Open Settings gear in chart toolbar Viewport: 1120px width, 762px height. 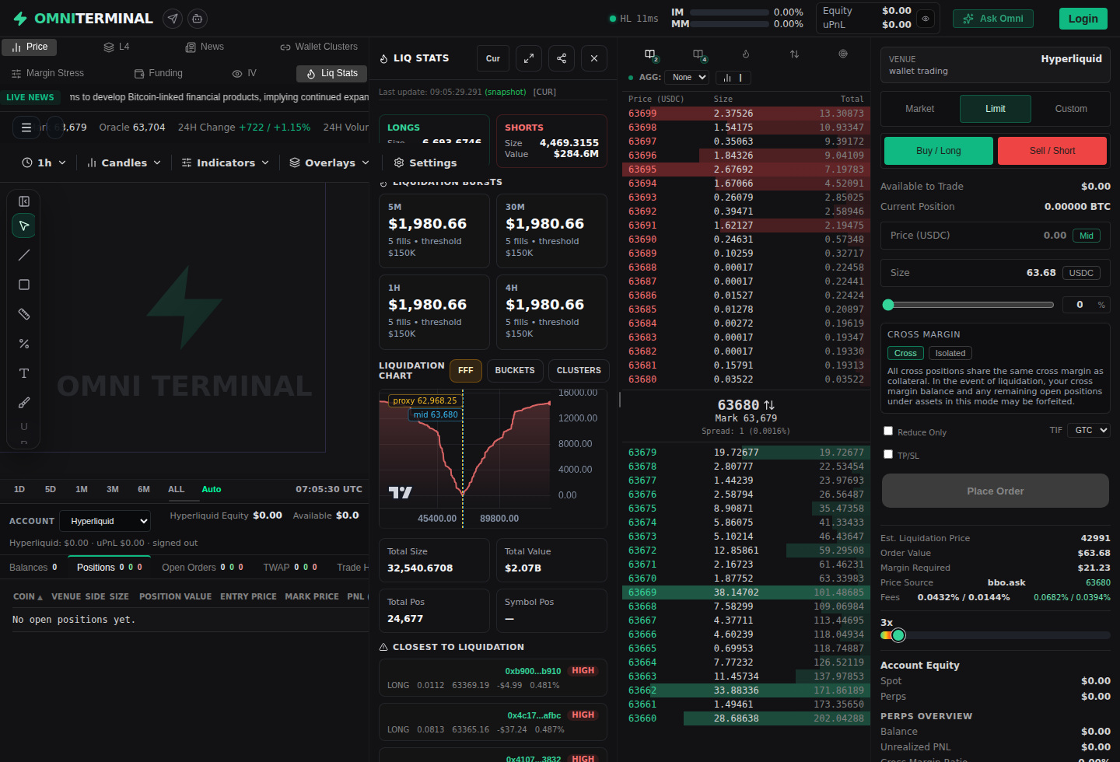(x=425, y=163)
